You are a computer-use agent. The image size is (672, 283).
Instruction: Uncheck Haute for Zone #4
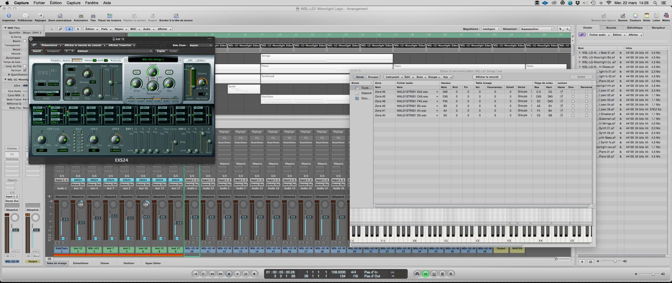[561, 115]
